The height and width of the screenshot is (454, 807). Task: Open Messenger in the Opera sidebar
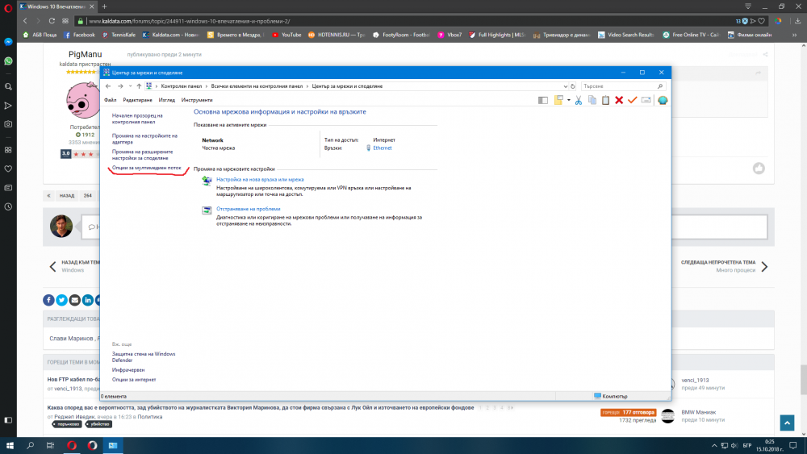(x=8, y=42)
